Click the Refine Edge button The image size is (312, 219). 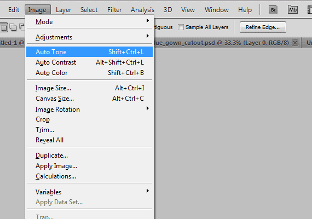(x=263, y=27)
